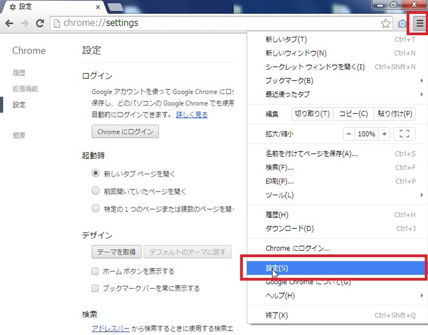
Task: Open 履歴 in left sidebar
Action: click(19, 73)
